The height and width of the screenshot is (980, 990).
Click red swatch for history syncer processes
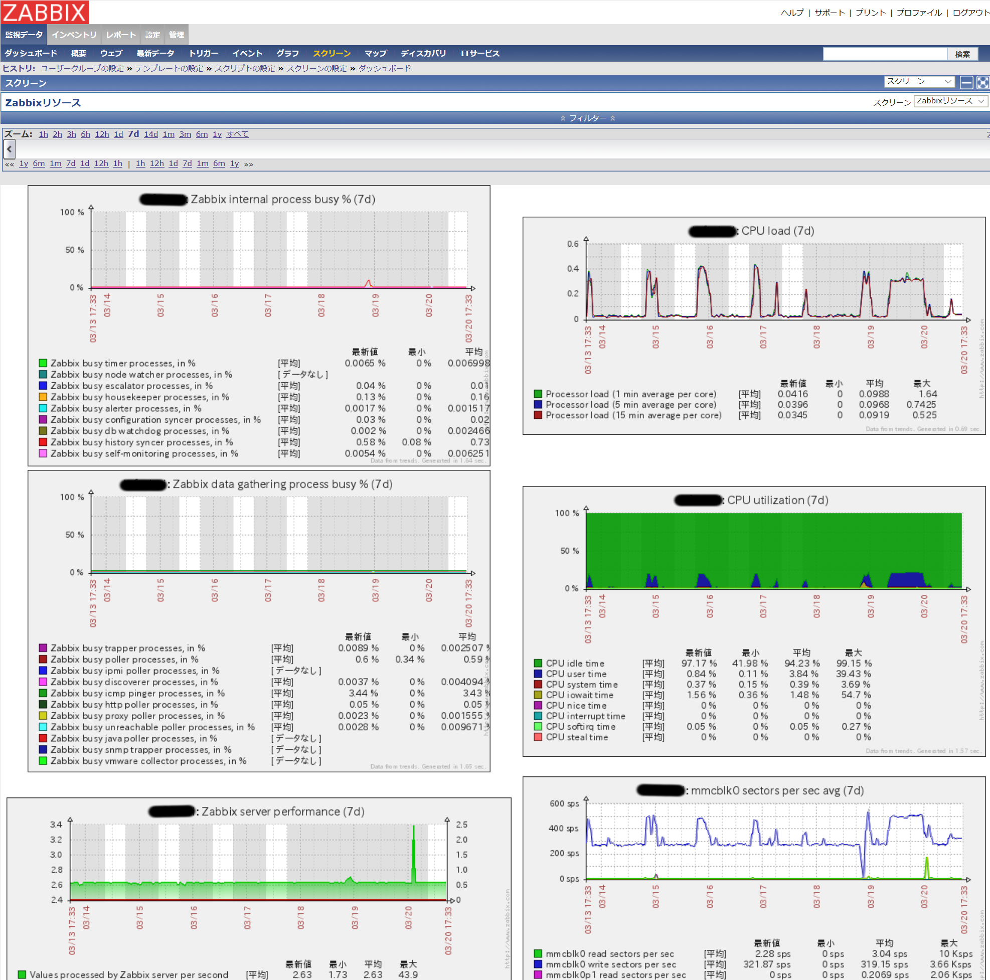tap(43, 442)
